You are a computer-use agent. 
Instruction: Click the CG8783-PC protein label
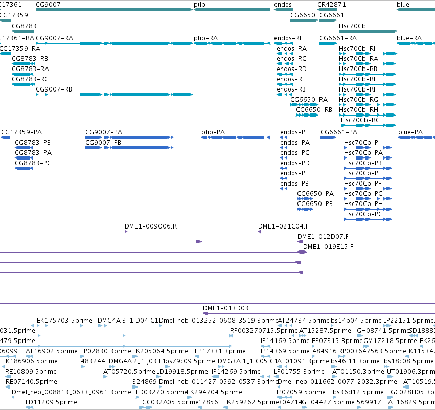pos(33,163)
